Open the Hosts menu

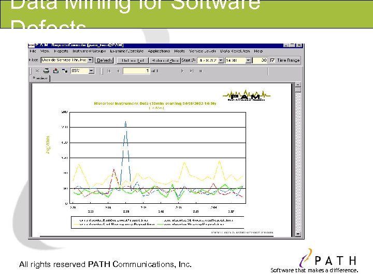[x=179, y=51]
